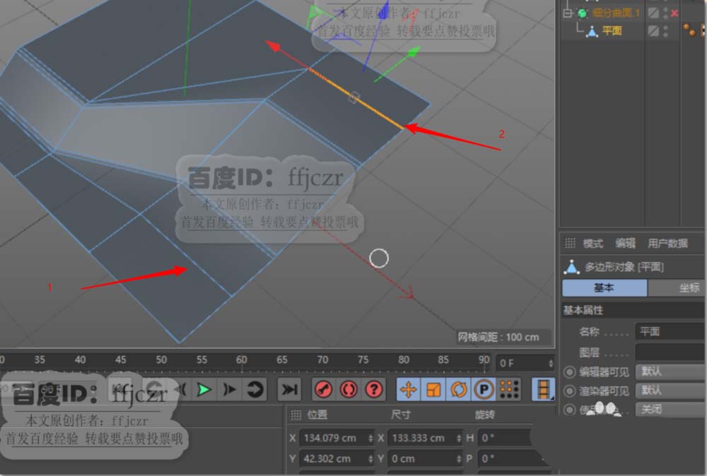This screenshot has width=707, height=476.
Task: Click the 名称 input field containing 平面
Action: pyautogui.click(x=670, y=332)
